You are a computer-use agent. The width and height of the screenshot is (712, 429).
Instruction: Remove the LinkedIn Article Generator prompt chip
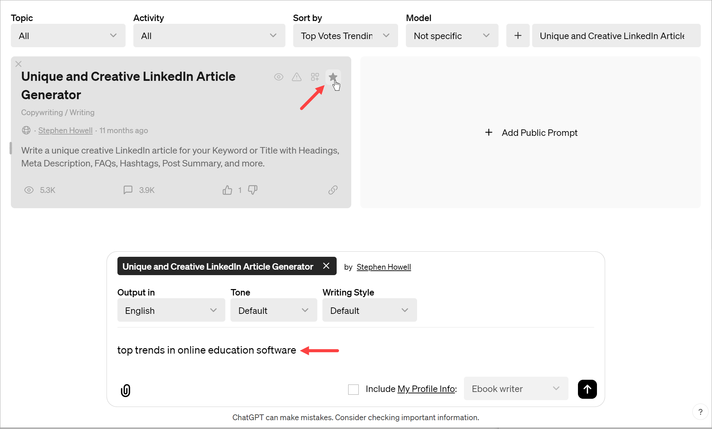[326, 266]
